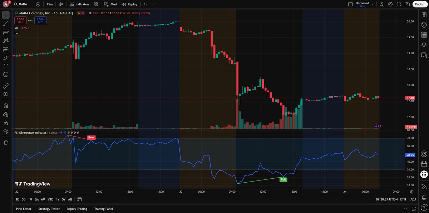Open the Trading Panel tab
The image size is (429, 213).
click(103, 209)
